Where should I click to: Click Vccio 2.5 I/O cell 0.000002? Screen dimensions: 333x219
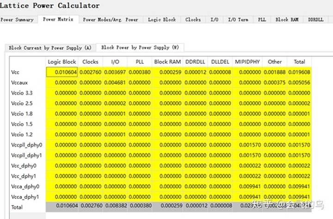pos(115,103)
